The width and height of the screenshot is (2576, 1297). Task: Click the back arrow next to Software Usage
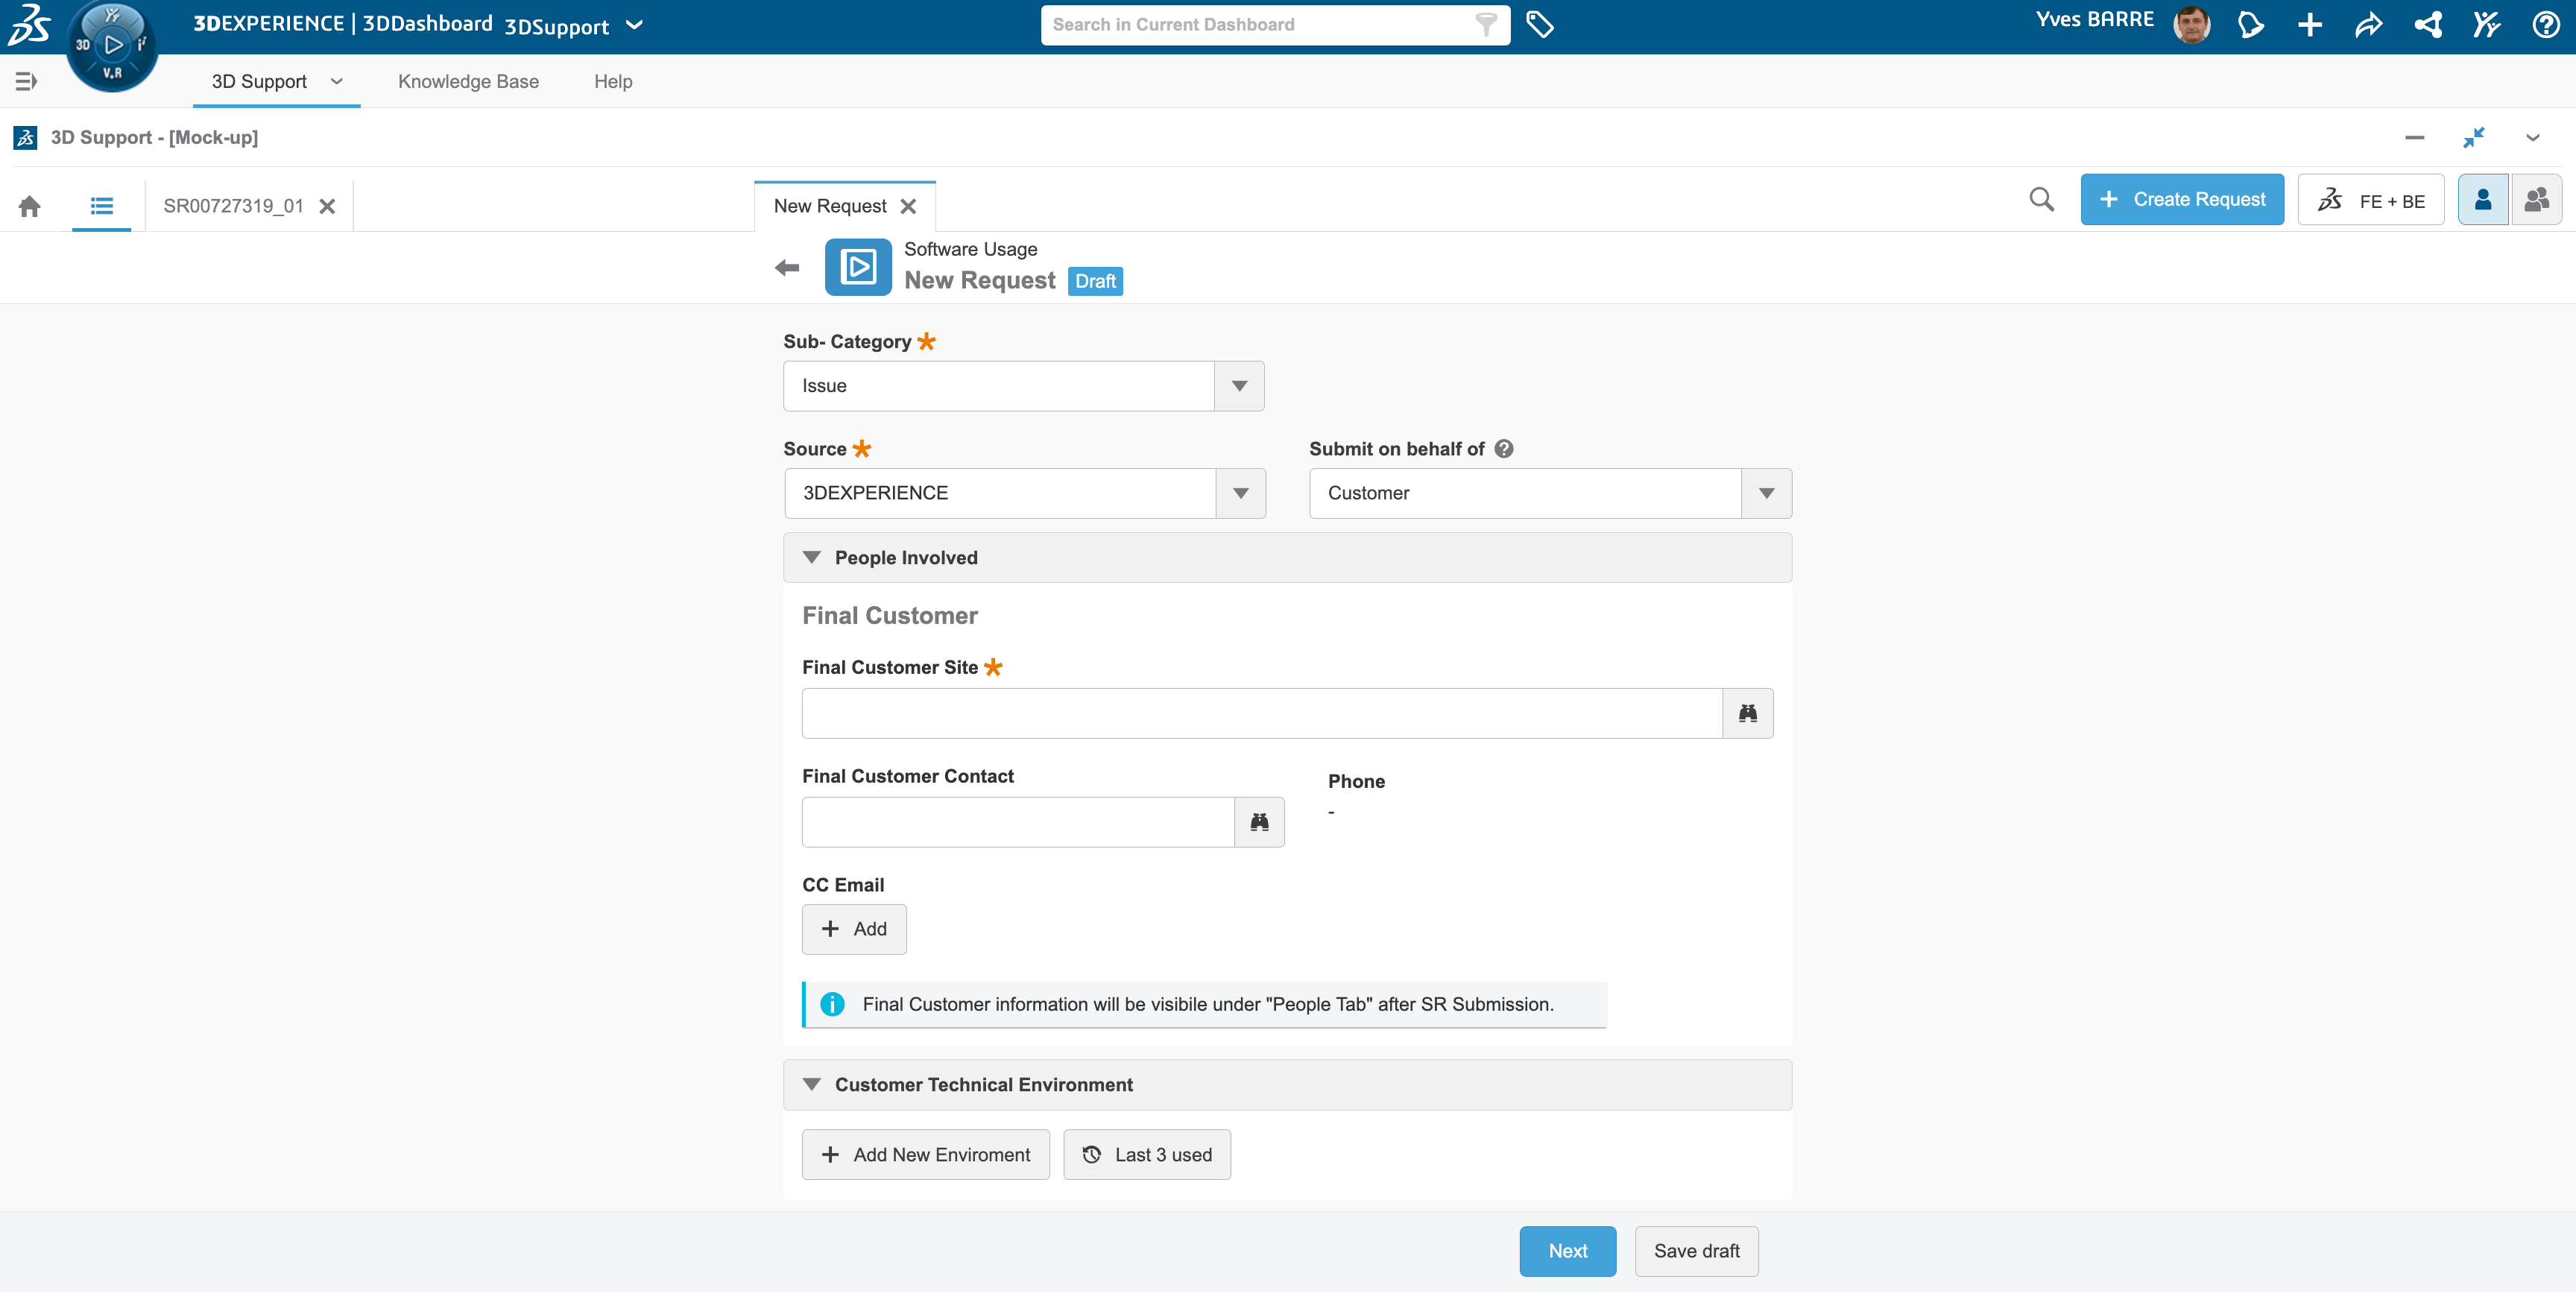(787, 268)
